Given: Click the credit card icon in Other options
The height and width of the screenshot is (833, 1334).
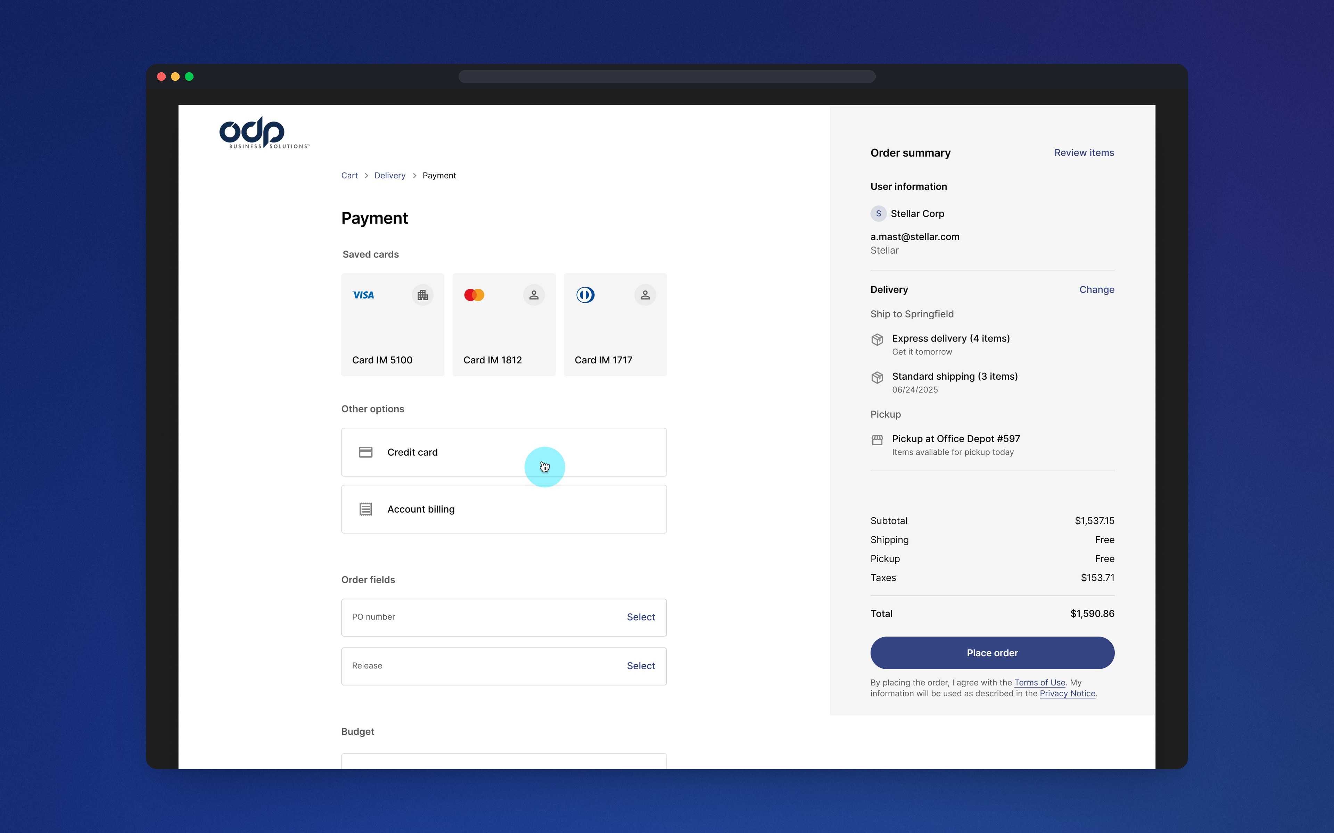Looking at the screenshot, I should coord(365,452).
